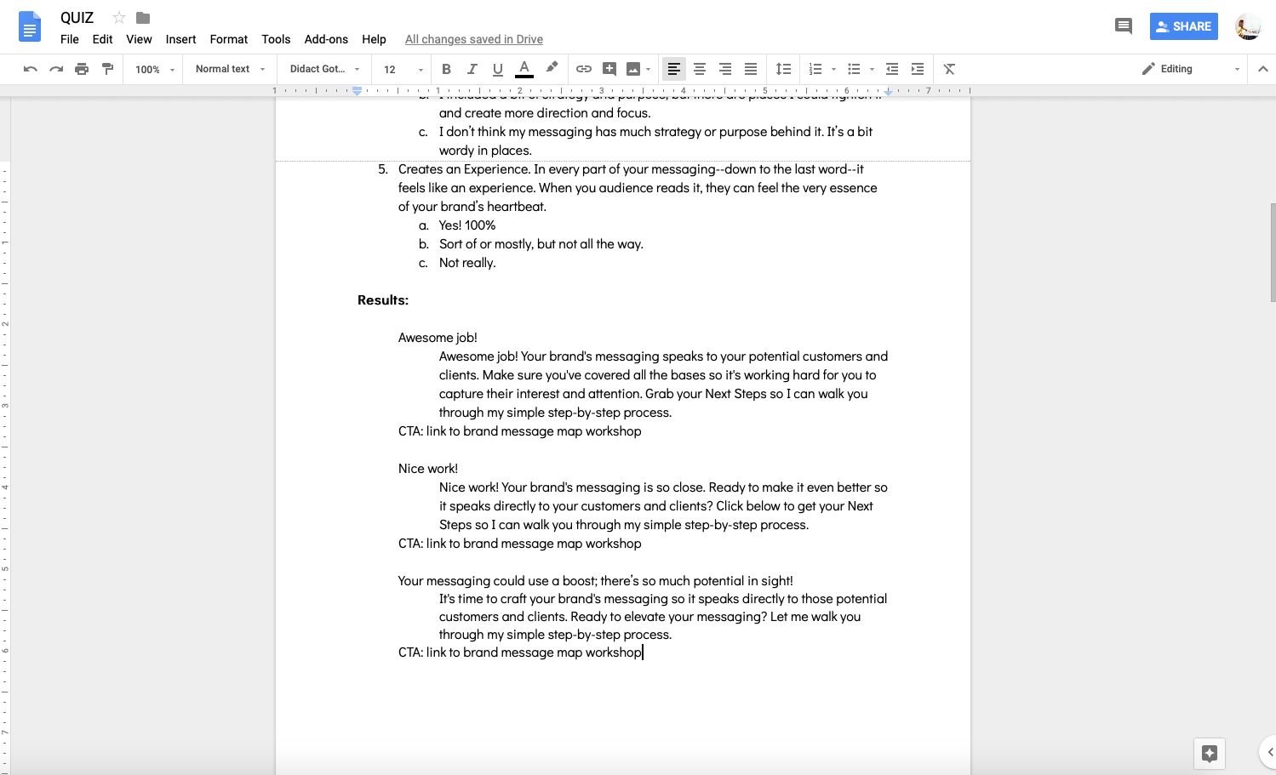Show the side panel arrow
This screenshot has width=1276, height=775.
tap(1269, 752)
